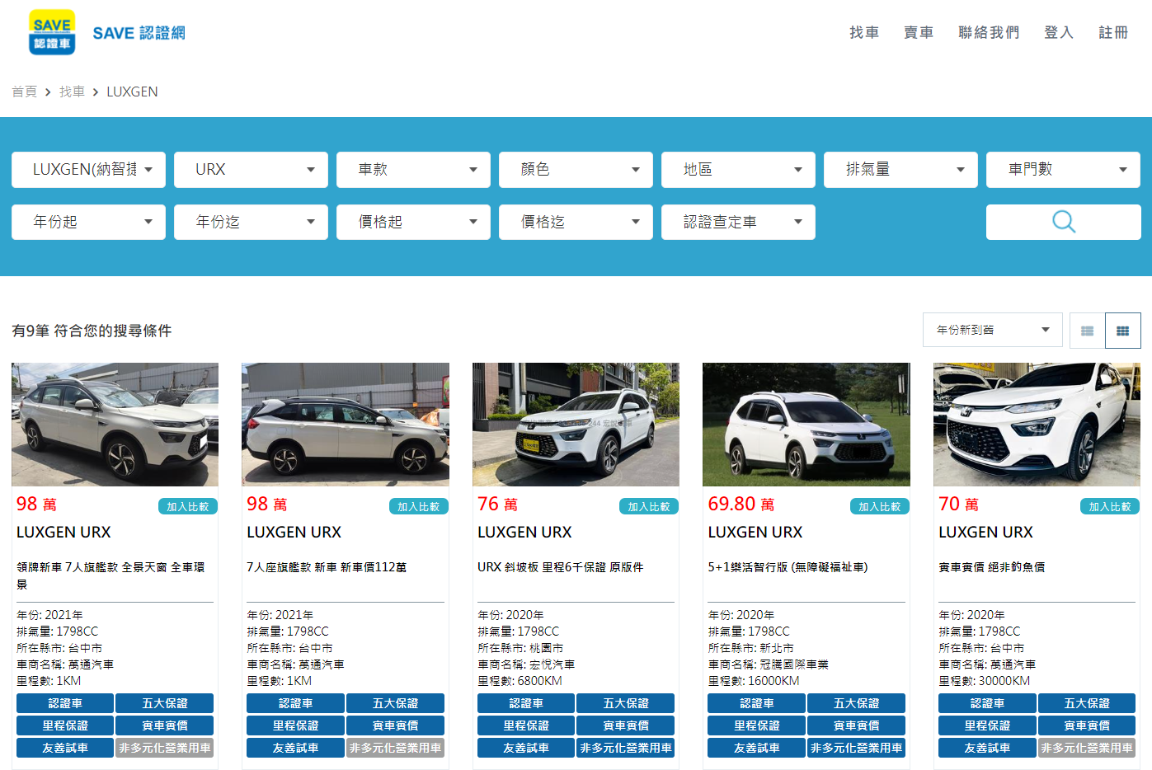Expand the 年份起 dropdown
The height and width of the screenshot is (770, 1152).
click(x=88, y=222)
